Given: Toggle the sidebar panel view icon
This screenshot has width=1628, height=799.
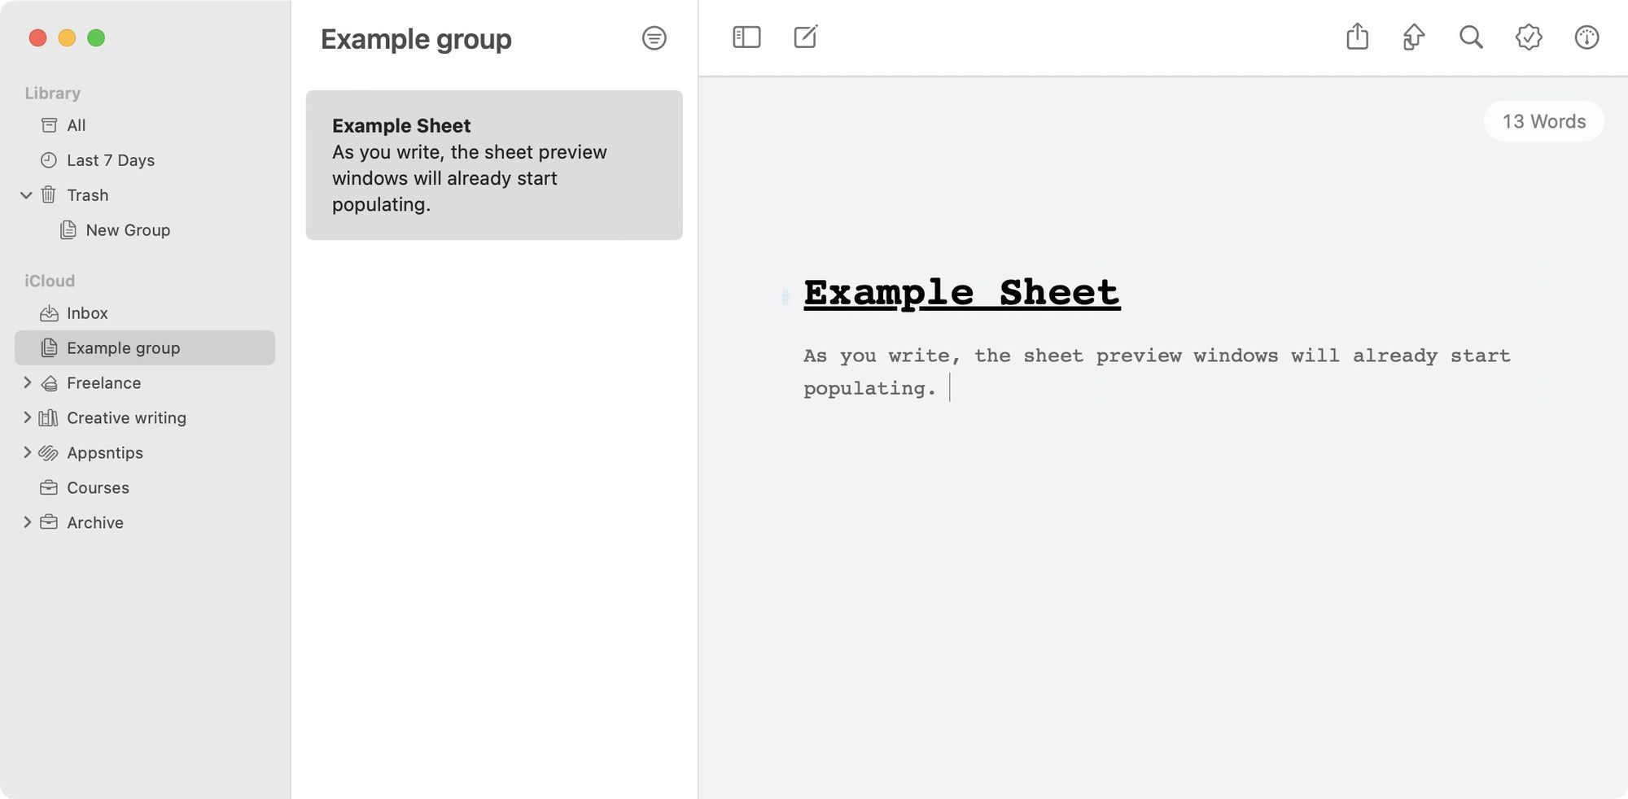Looking at the screenshot, I should [x=746, y=37].
